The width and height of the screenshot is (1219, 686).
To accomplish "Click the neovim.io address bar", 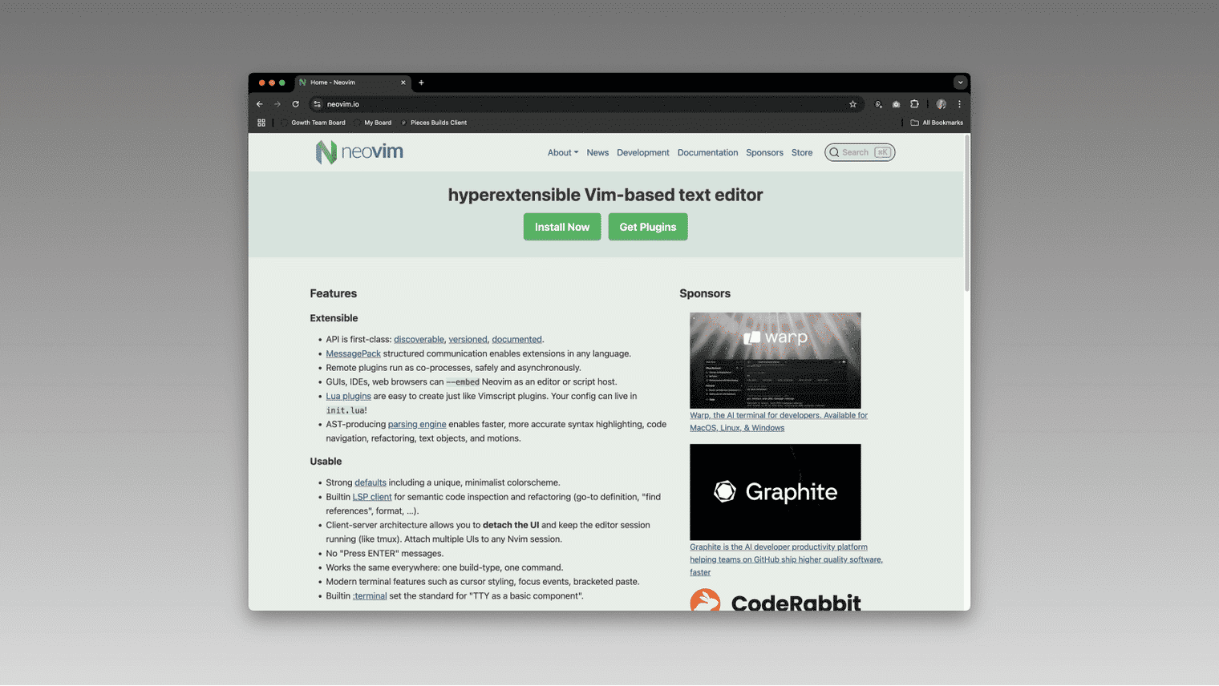I will (x=585, y=104).
